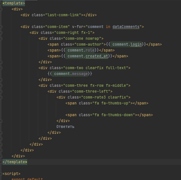The height and width of the screenshot is (180, 181).
Task: Place cursor in "comm-one nowrap" class value
Action: (x=82, y=38)
